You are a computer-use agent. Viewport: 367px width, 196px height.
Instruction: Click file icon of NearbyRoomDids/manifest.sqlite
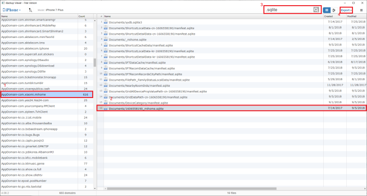tap(106, 85)
